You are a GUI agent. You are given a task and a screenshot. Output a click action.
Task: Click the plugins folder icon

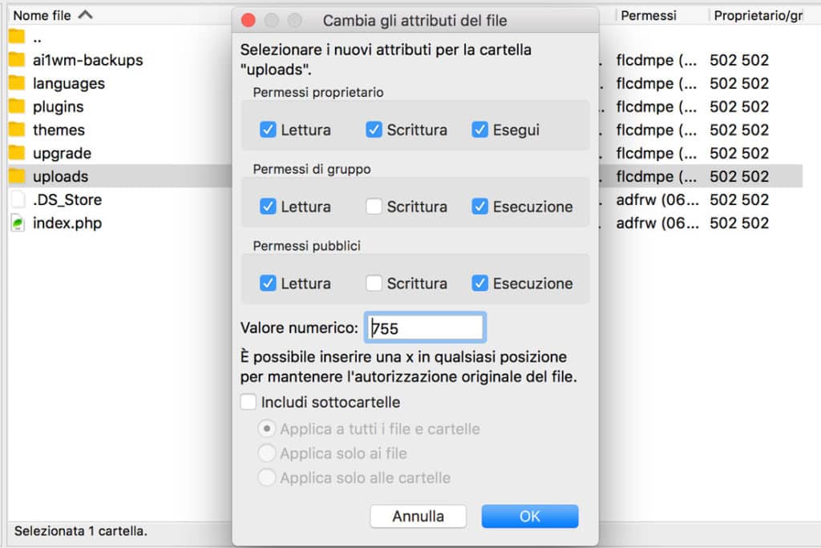[x=17, y=107]
